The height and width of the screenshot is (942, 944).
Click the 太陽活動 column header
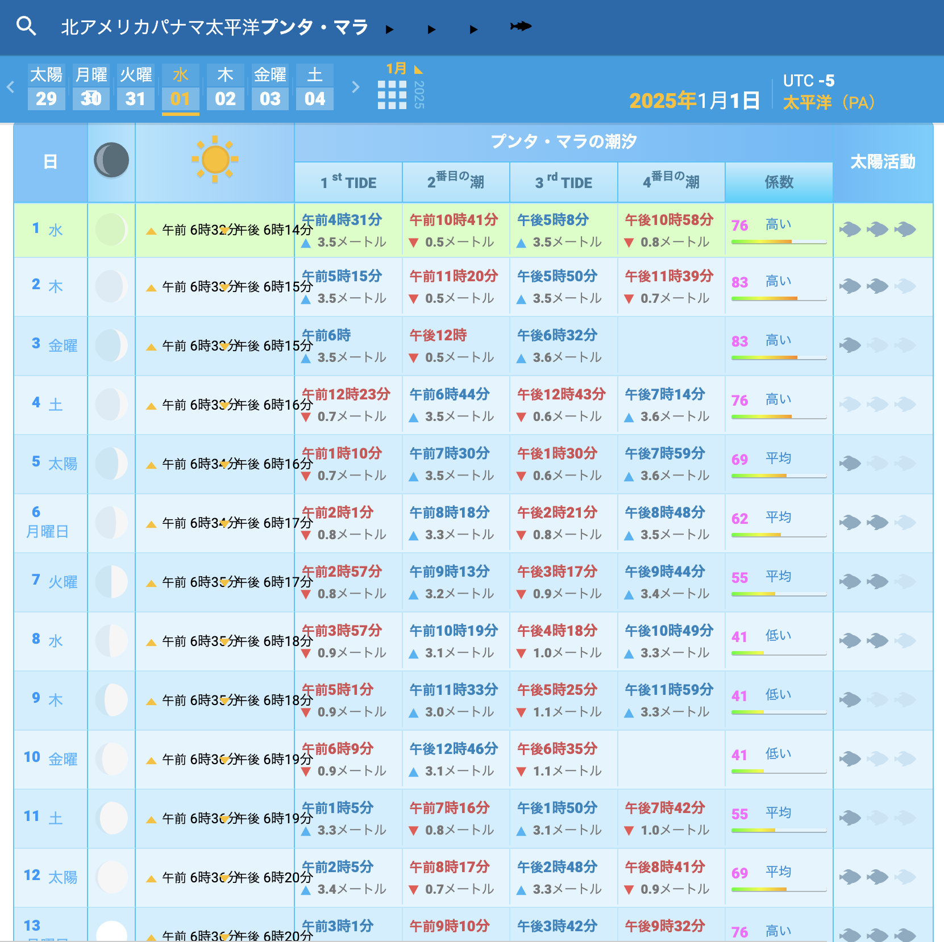(882, 162)
